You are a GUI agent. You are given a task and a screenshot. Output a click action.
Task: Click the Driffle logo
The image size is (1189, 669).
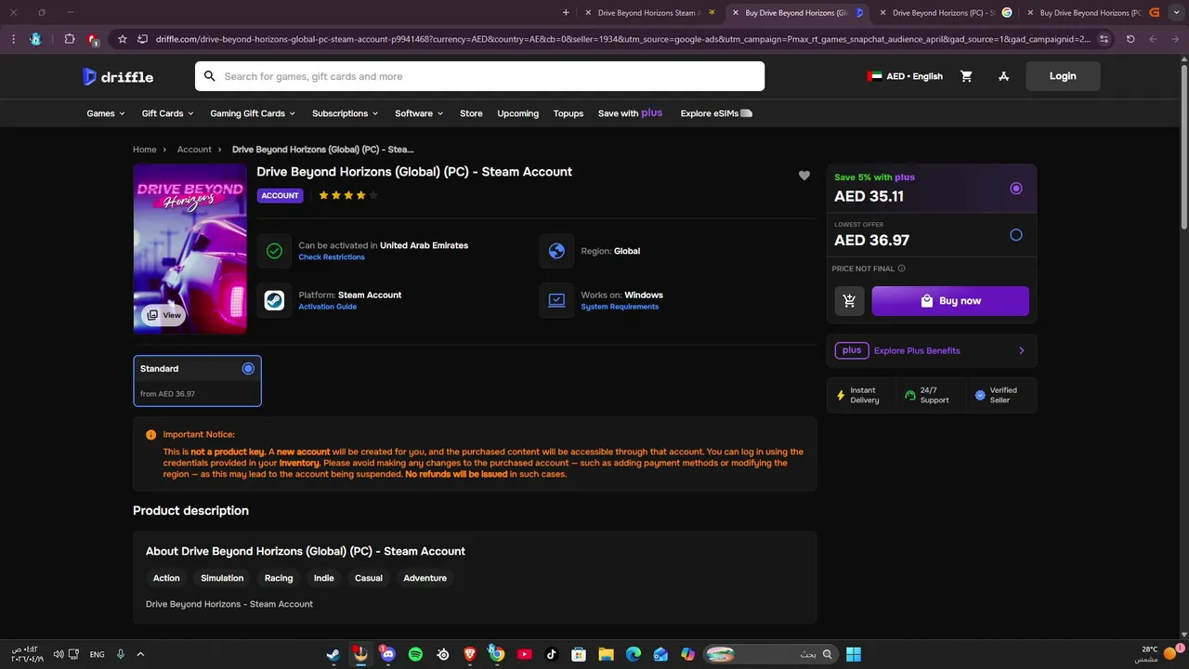(118, 76)
